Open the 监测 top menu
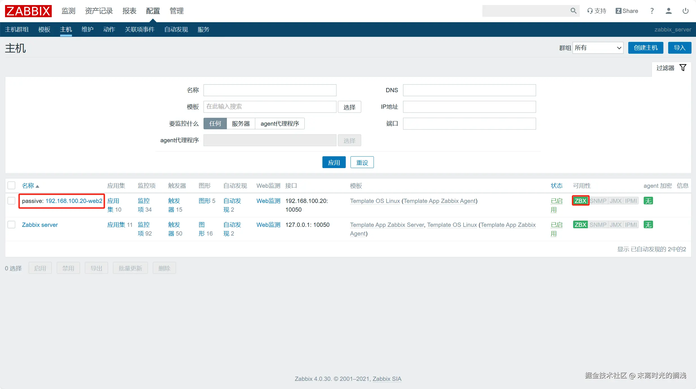This screenshot has height=389, width=696. click(68, 11)
